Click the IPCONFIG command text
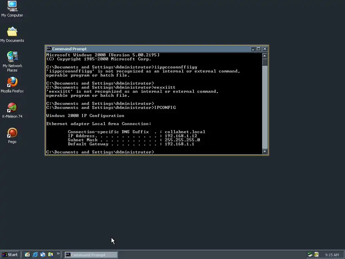Screen dimensions: 345x259 tap(165, 108)
